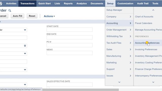The width and height of the screenshot is (162, 91).
Task: Open the Documents menu
Action: 97,4
